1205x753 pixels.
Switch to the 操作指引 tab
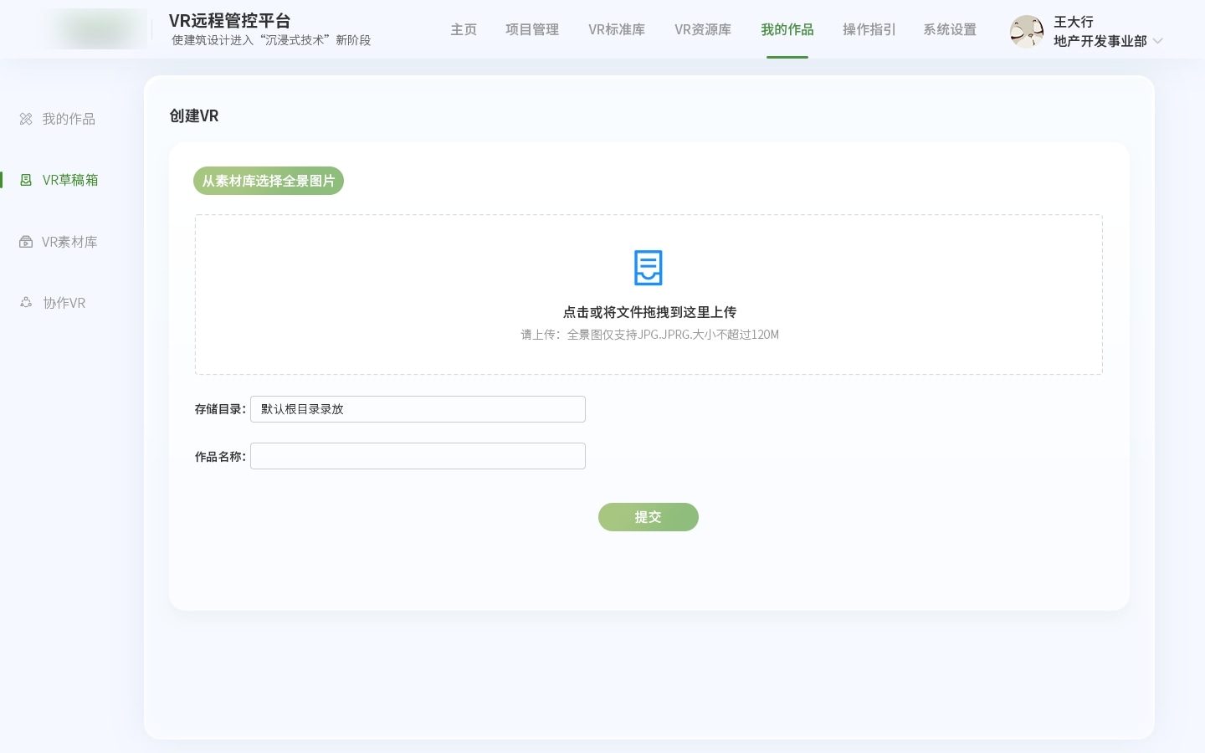(869, 29)
